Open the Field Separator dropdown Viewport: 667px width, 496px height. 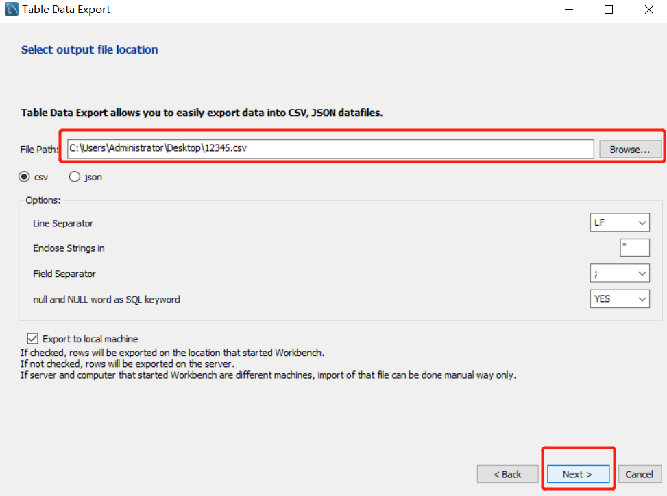(620, 273)
